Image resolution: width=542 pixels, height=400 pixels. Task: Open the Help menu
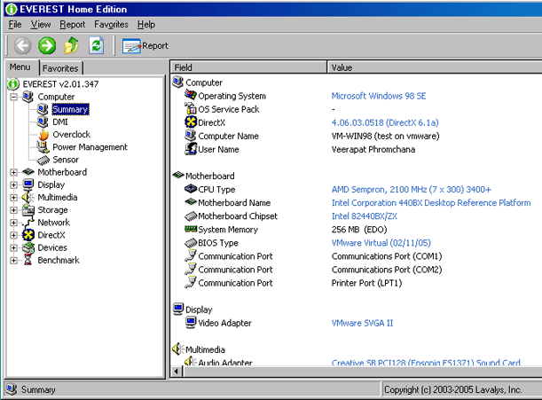coord(146,25)
